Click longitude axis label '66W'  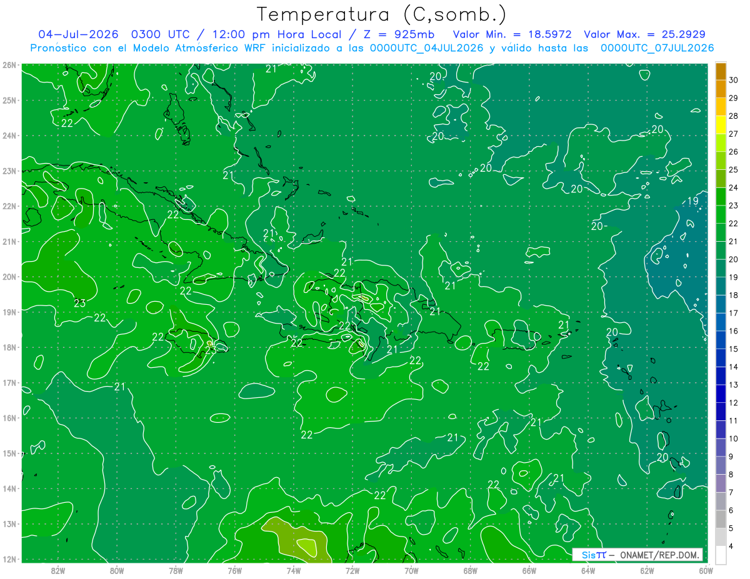[x=529, y=570]
